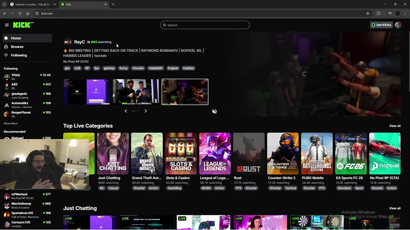Screen dimensions: 410x230
Task: Click the KICK logo
Action: pyautogui.click(x=23, y=25)
